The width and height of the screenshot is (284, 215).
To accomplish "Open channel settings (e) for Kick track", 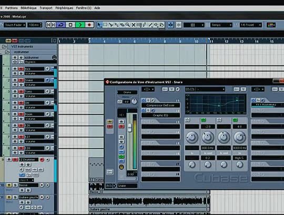I will (47, 69).
